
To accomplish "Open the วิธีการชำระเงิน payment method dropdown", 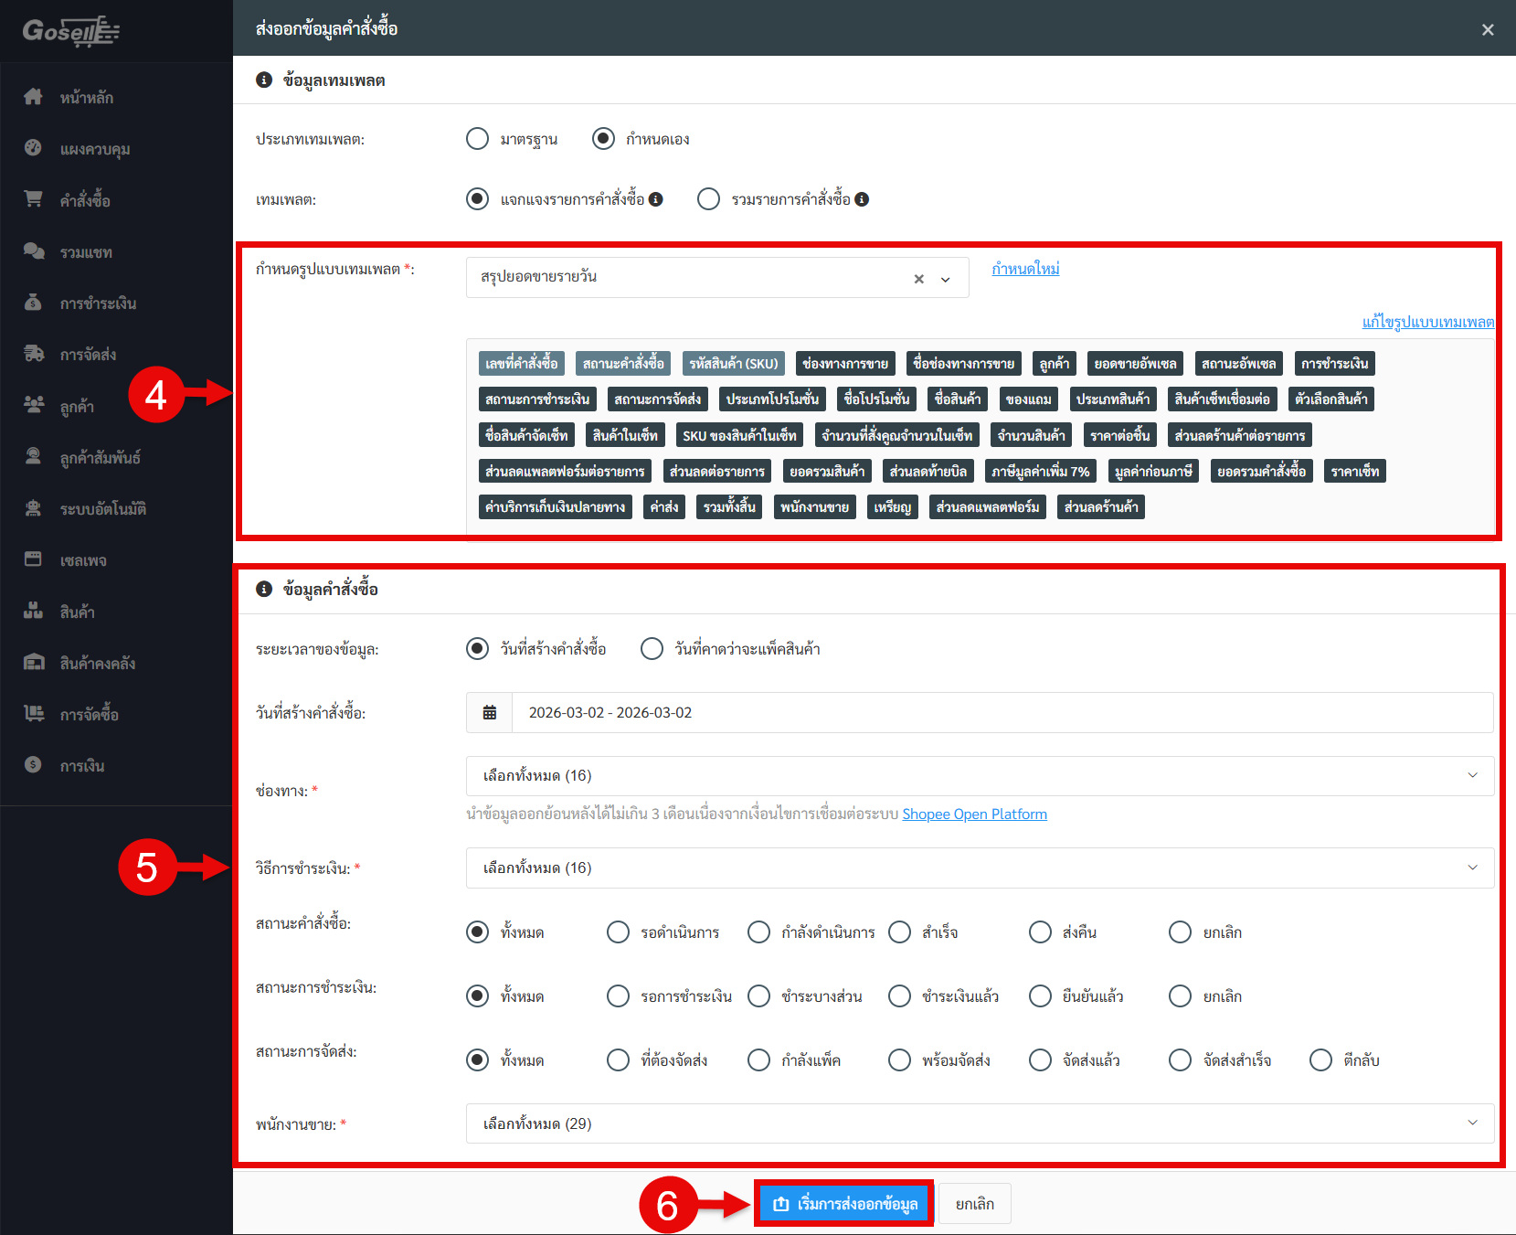I will click(x=979, y=868).
